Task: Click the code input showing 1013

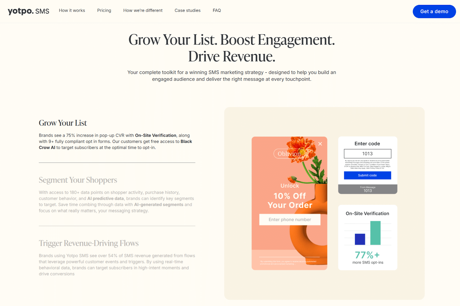Action: click(x=367, y=154)
